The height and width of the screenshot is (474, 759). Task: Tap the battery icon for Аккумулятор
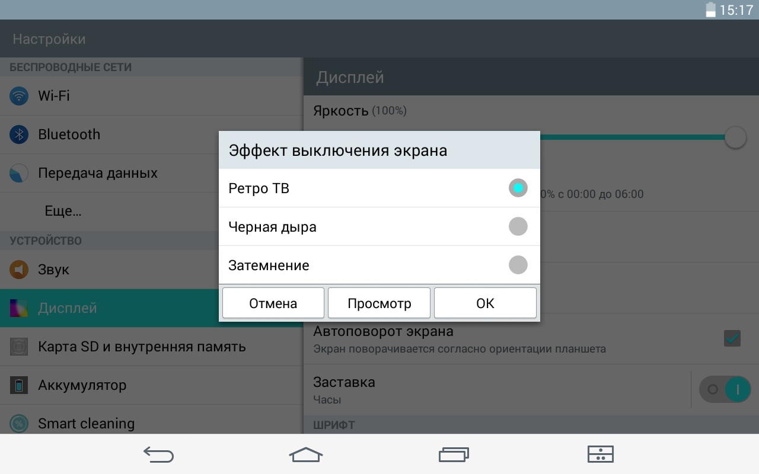(19, 385)
